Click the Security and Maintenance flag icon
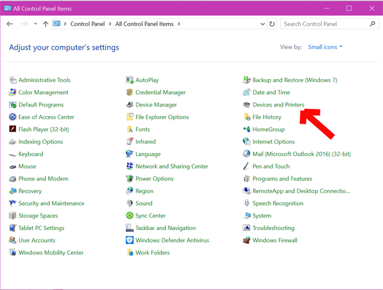The height and width of the screenshot is (290, 383). tap(13, 203)
